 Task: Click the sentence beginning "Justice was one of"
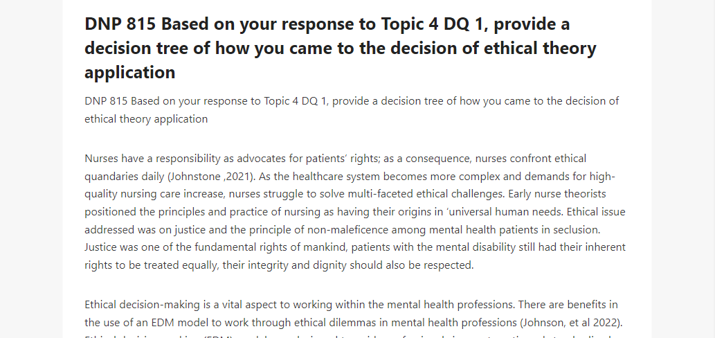tap(355, 256)
